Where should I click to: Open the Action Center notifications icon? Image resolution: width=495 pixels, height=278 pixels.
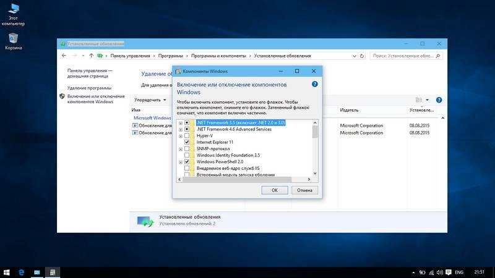coord(448,272)
